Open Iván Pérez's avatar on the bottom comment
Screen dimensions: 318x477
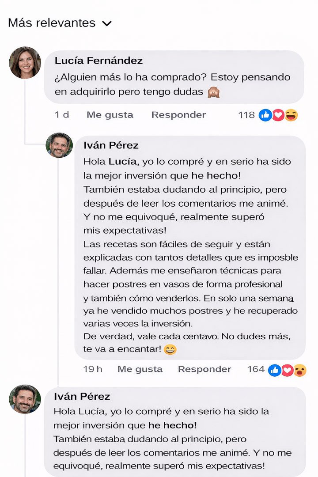25,399
